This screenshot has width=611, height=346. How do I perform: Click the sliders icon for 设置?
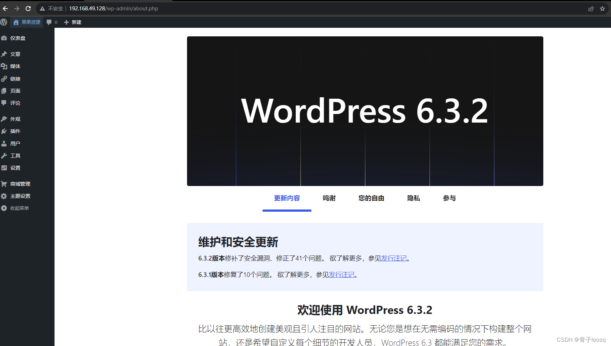pyautogui.click(x=4, y=168)
